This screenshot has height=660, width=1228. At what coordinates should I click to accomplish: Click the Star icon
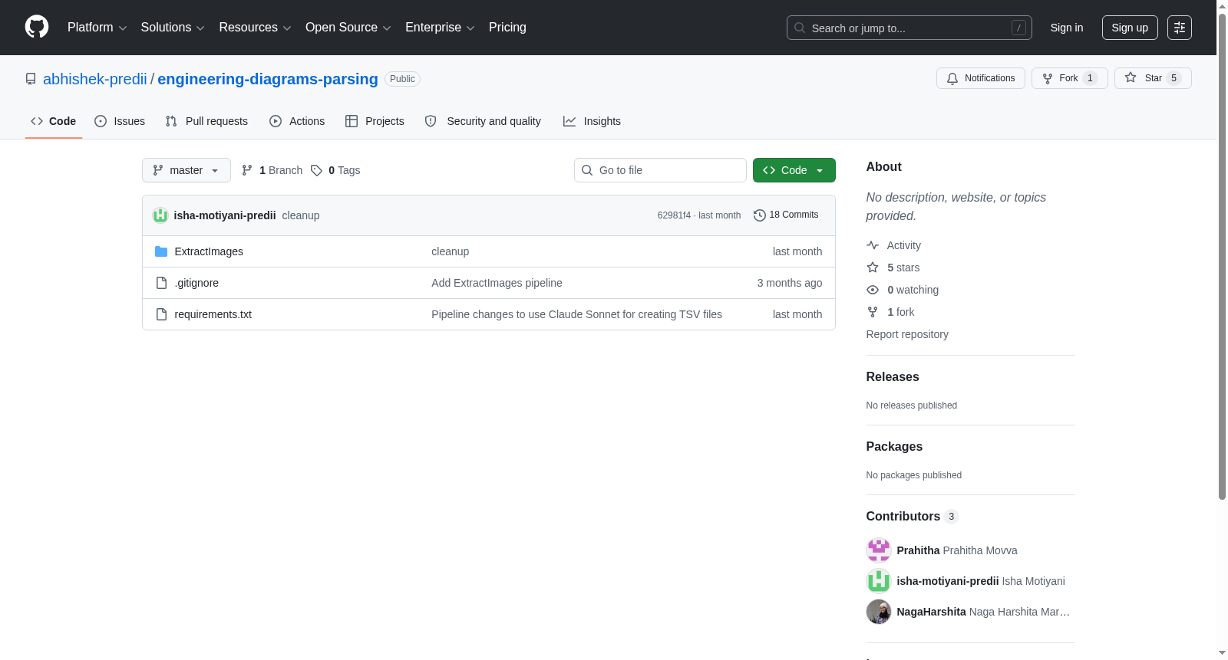coord(1131,77)
